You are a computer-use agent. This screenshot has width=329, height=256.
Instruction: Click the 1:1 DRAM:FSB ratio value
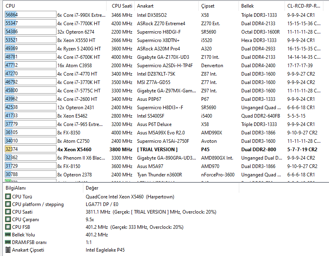[89, 242]
